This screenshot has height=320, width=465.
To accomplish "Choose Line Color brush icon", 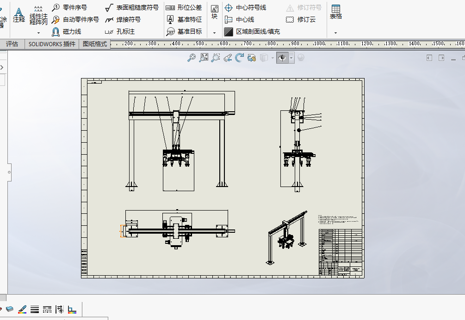I will (x=22, y=309).
